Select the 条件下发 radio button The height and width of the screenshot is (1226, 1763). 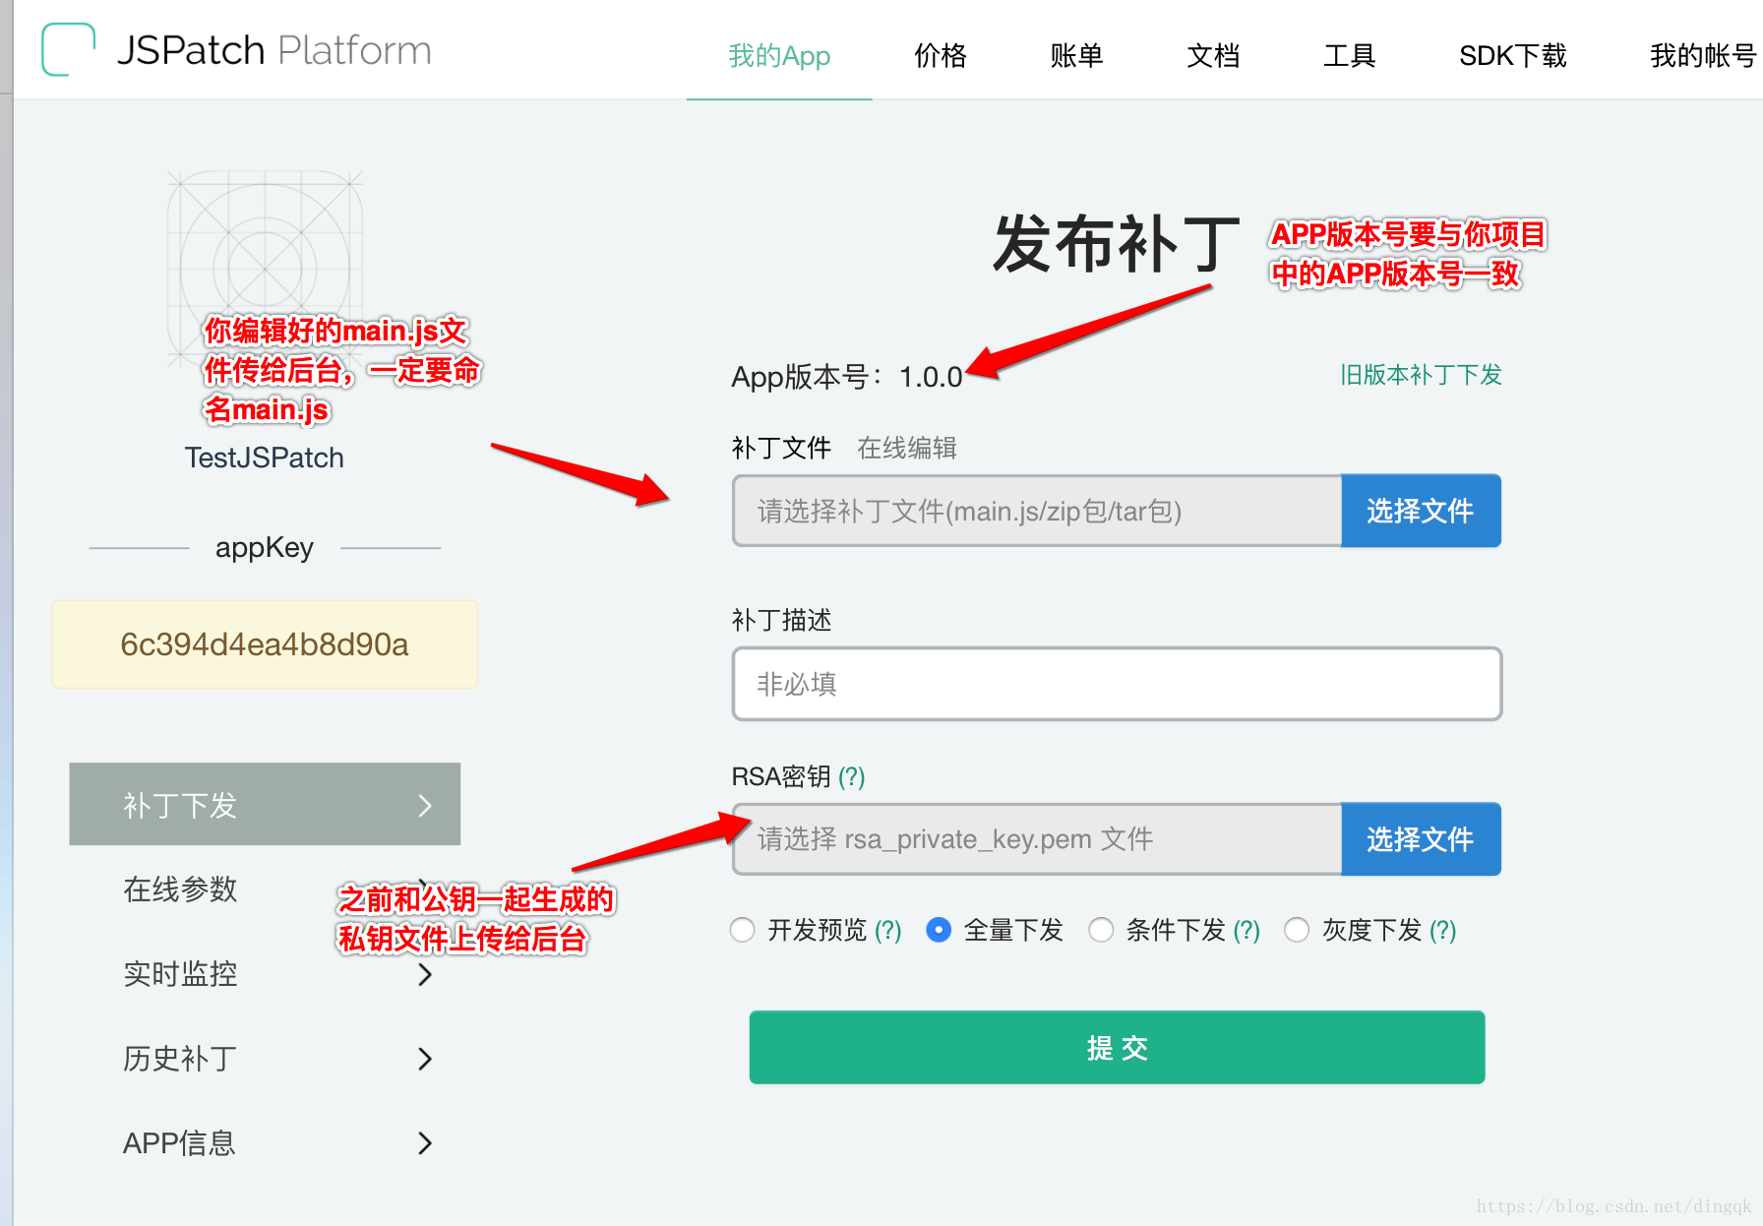pyautogui.click(x=1101, y=930)
